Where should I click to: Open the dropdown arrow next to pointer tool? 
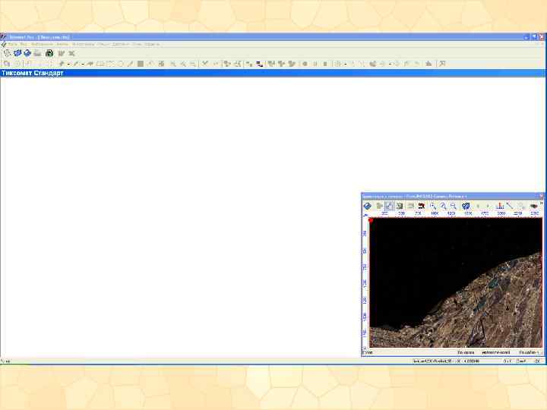pos(68,64)
